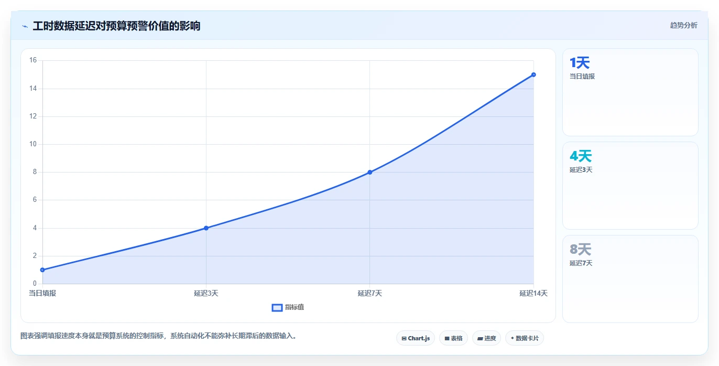
Task: Click the chart title 工时数据延迟对预算预警价值的影响
Action: (x=116, y=26)
